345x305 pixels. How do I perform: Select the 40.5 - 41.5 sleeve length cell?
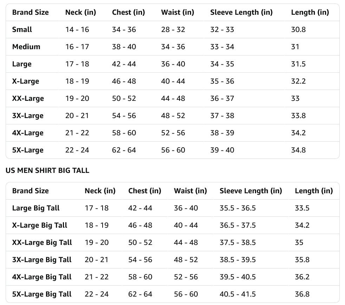[x=237, y=294]
